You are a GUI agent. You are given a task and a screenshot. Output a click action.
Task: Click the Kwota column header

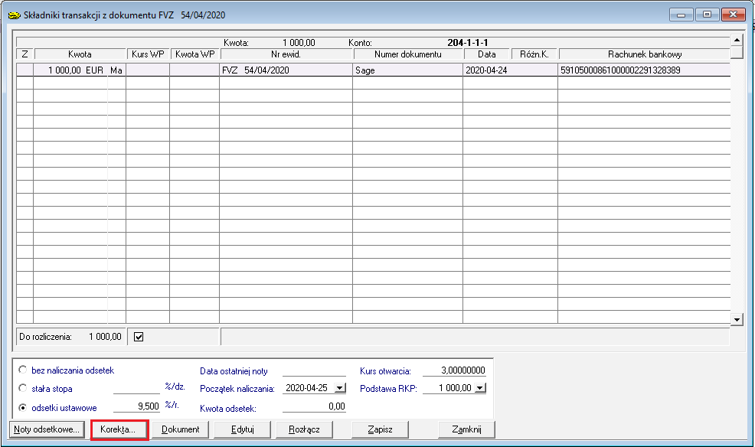[x=80, y=54]
